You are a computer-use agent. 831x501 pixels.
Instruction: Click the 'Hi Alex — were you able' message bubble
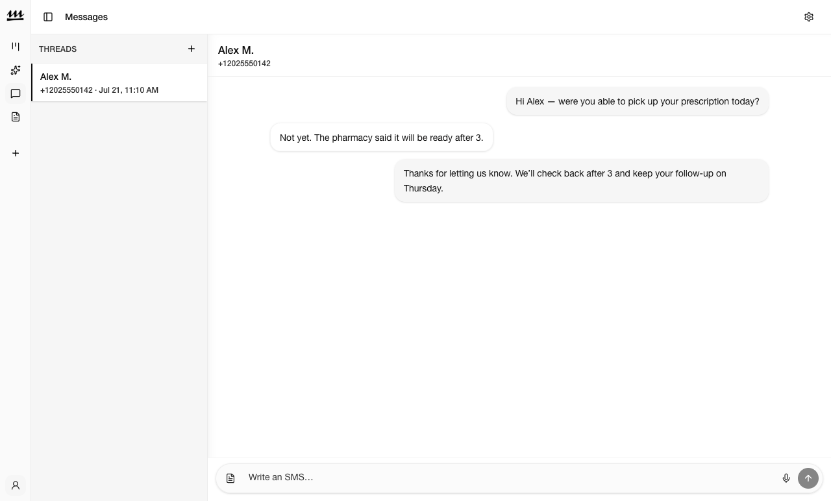(x=638, y=101)
